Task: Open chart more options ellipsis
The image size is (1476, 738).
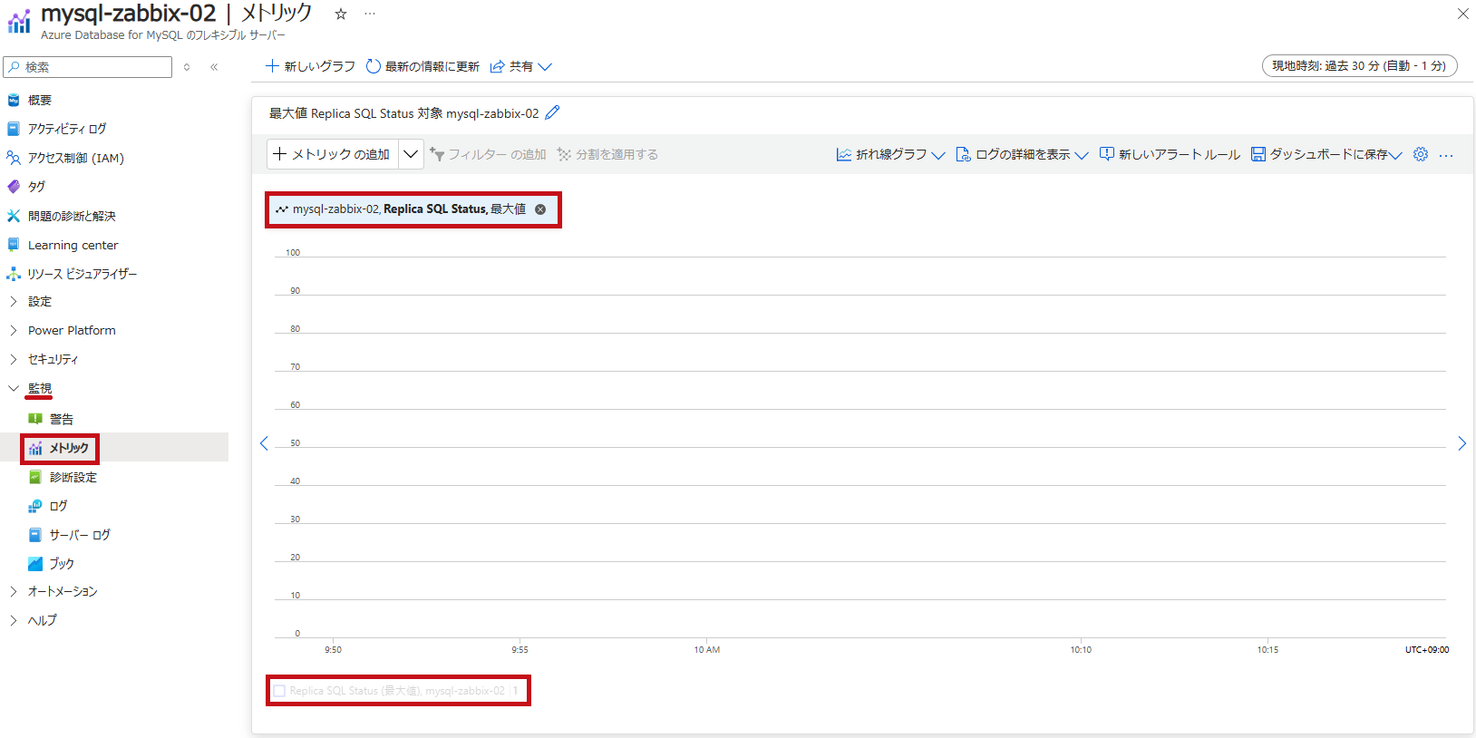Action: pos(1446,155)
